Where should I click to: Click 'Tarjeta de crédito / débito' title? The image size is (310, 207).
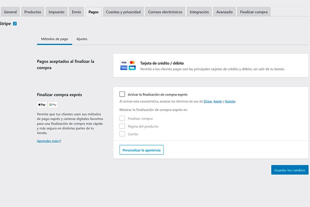point(162,63)
